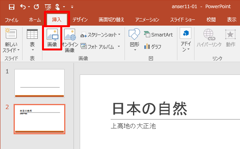Customize Quick Access Toolbar dropdown
Screen dimensions: 240x149
point(72,7)
